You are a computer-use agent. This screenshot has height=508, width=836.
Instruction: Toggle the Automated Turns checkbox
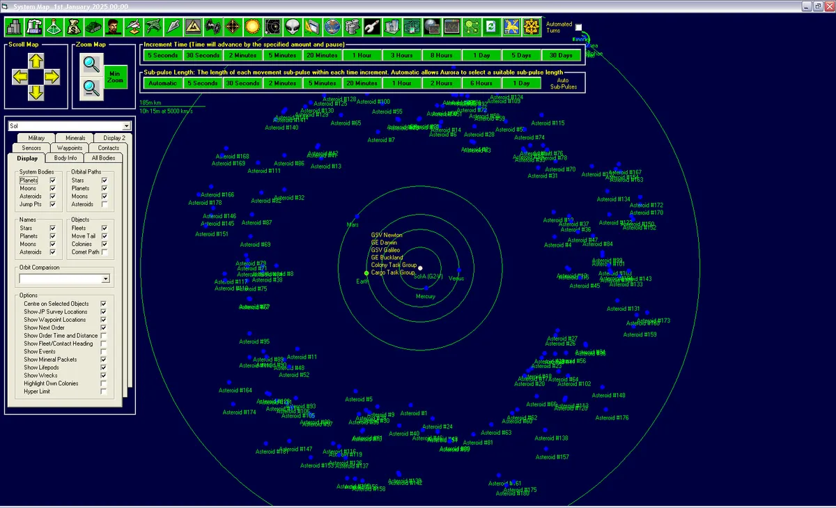coord(578,27)
